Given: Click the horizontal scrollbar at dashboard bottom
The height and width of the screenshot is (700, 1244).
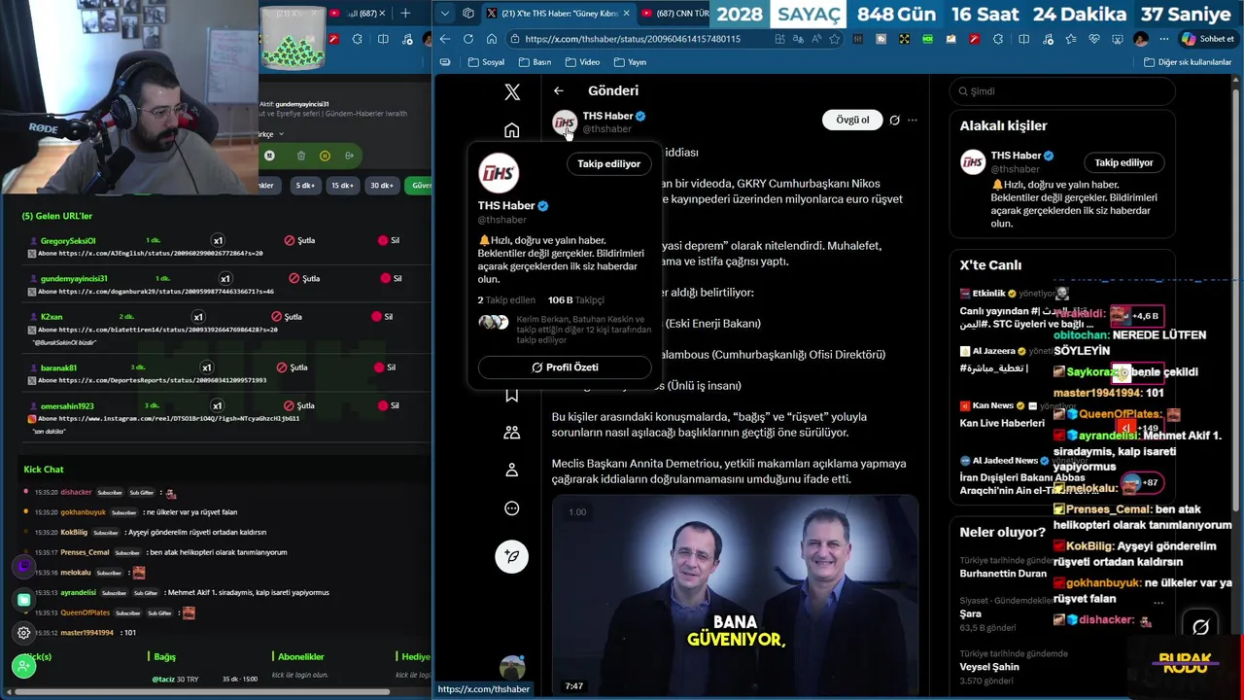Looking at the screenshot, I should (202, 692).
